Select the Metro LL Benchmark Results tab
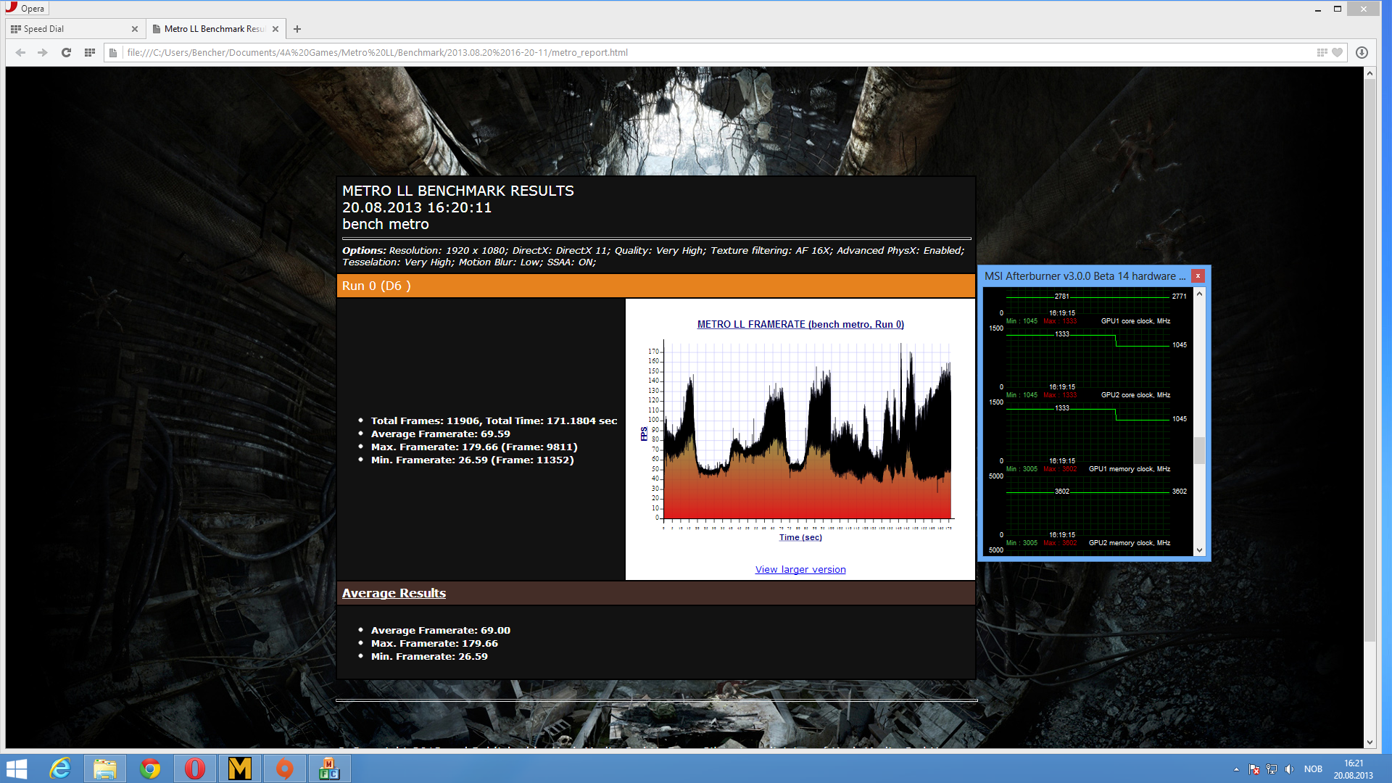 point(215,29)
